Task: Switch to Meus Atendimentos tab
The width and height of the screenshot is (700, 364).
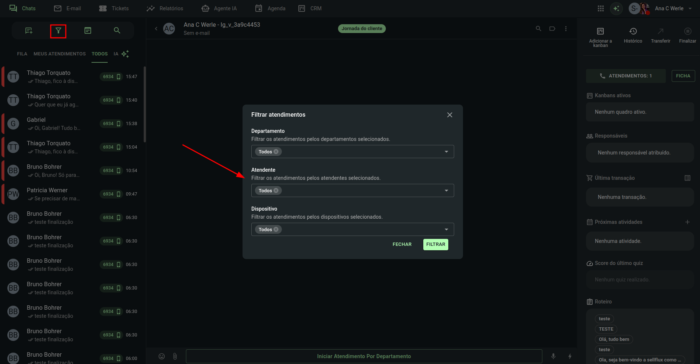Action: coord(60,54)
